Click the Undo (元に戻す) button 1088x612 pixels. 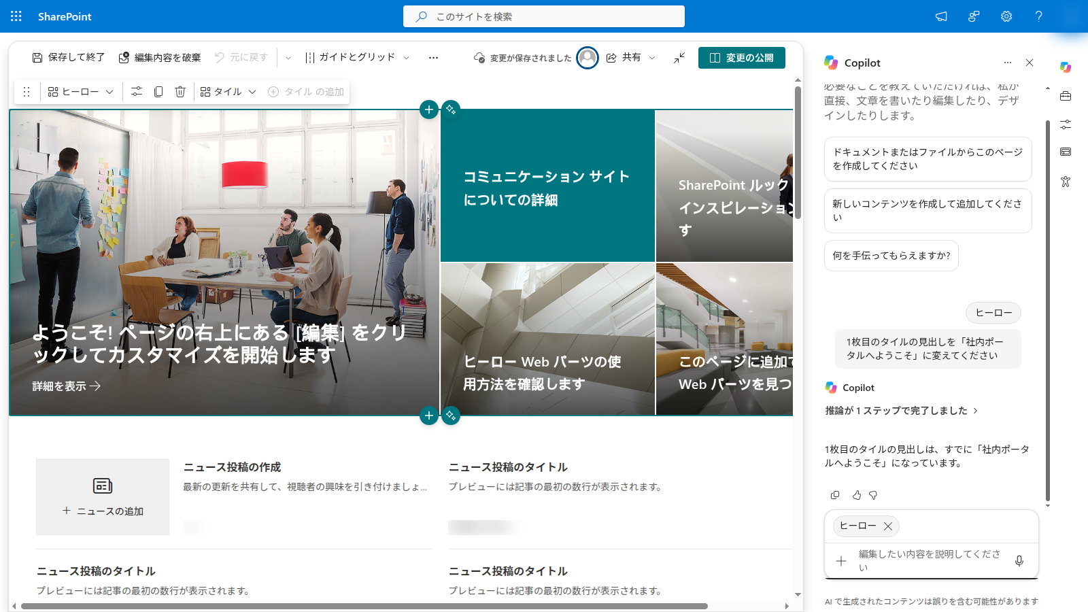click(x=241, y=58)
